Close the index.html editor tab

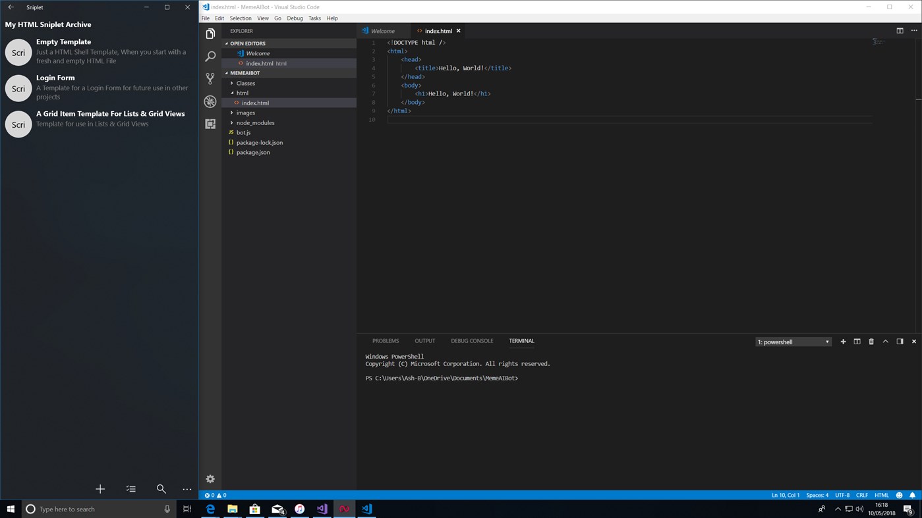coord(459,31)
